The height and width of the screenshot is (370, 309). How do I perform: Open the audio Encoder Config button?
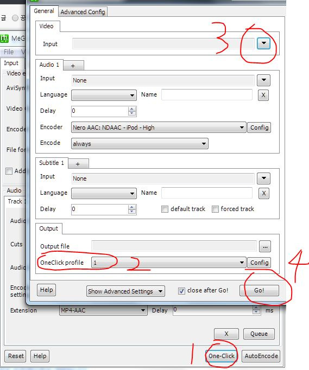259,127
